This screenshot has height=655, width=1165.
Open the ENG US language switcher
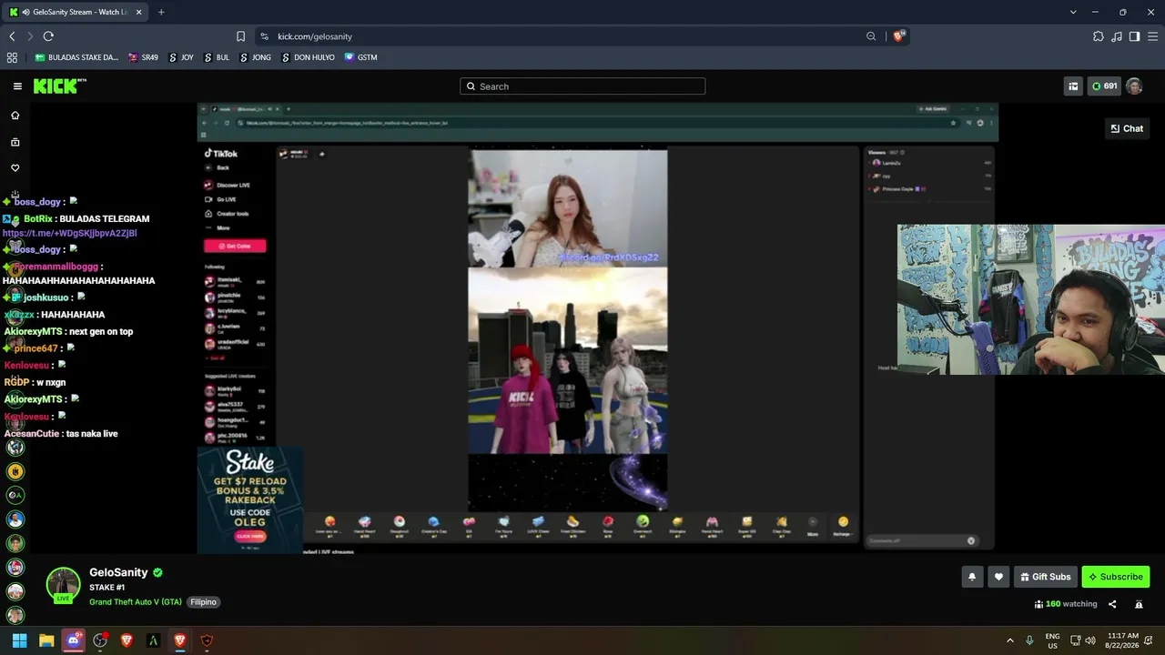[x=1052, y=640]
